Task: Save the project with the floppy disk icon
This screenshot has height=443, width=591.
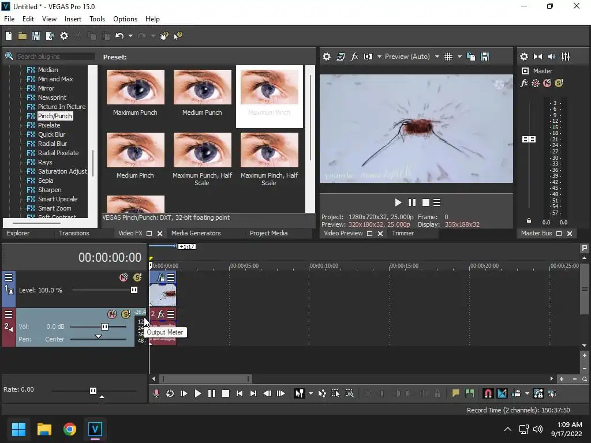Action: (36, 36)
